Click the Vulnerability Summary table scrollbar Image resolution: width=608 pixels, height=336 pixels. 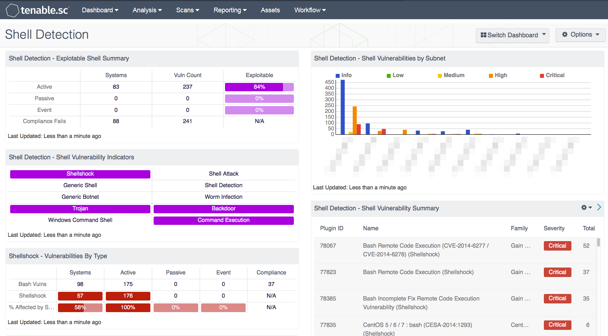coord(599,242)
